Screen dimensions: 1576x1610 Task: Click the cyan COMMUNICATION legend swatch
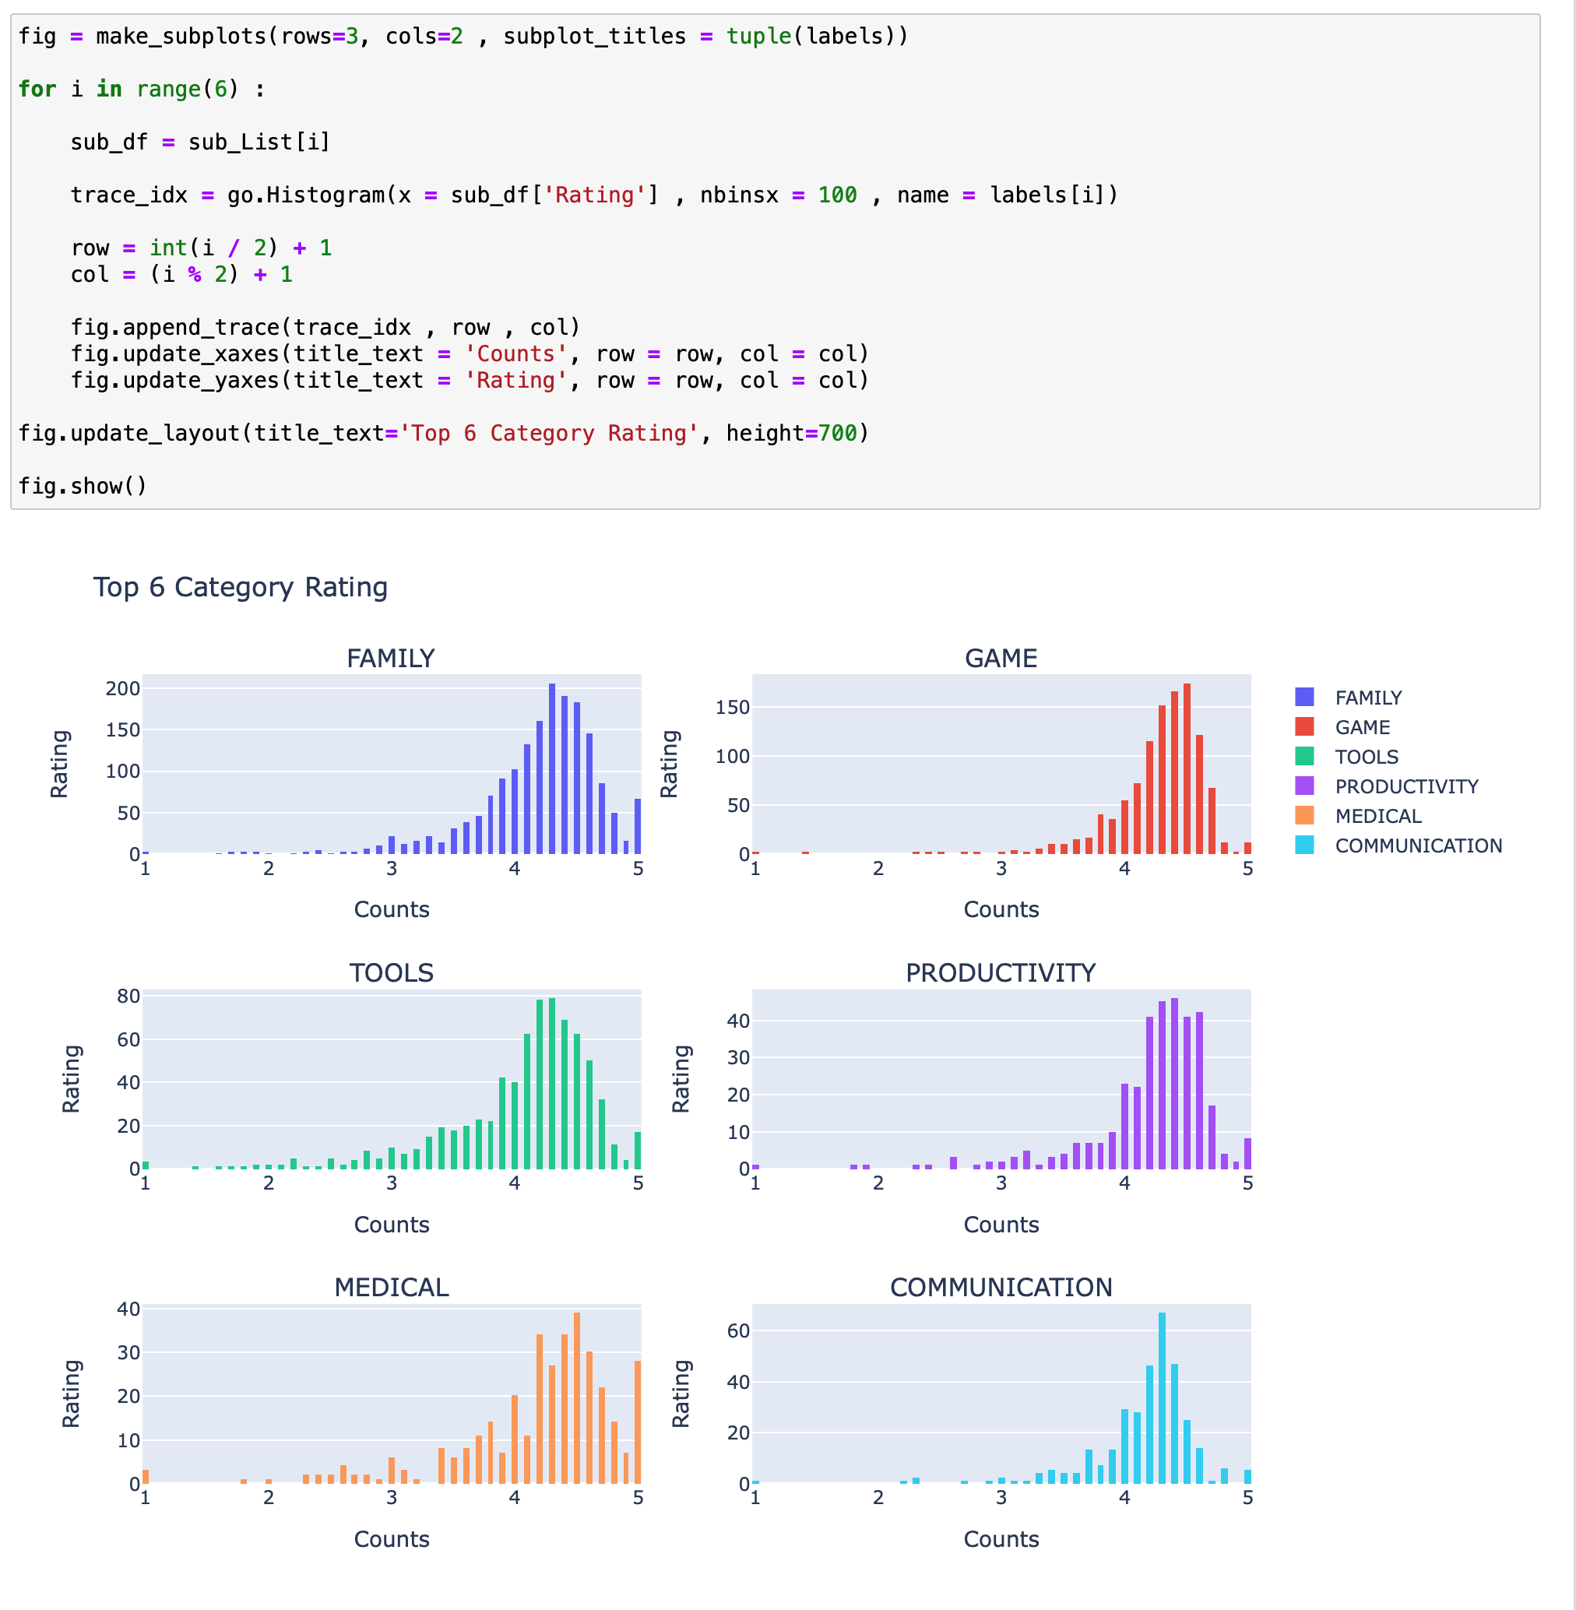(1303, 845)
